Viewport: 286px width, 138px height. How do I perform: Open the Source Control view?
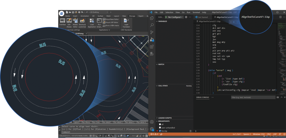pos(152,33)
